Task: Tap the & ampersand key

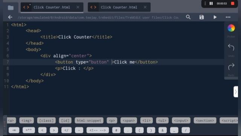Action: 162,130
